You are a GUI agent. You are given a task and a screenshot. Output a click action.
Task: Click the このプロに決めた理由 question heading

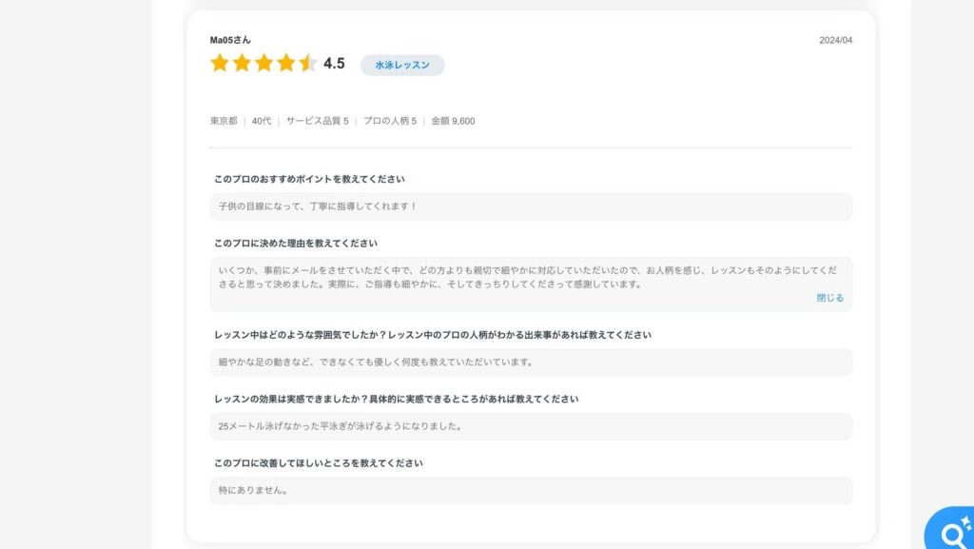[296, 244]
